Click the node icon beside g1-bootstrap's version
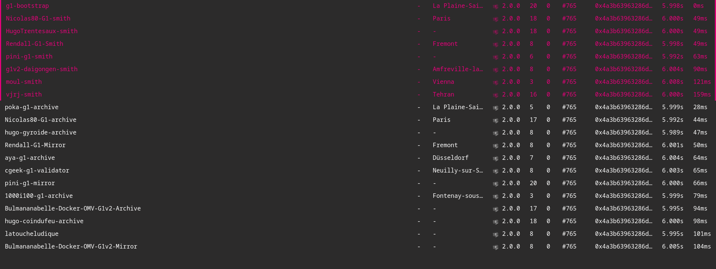This screenshot has width=716, height=269. tap(495, 6)
